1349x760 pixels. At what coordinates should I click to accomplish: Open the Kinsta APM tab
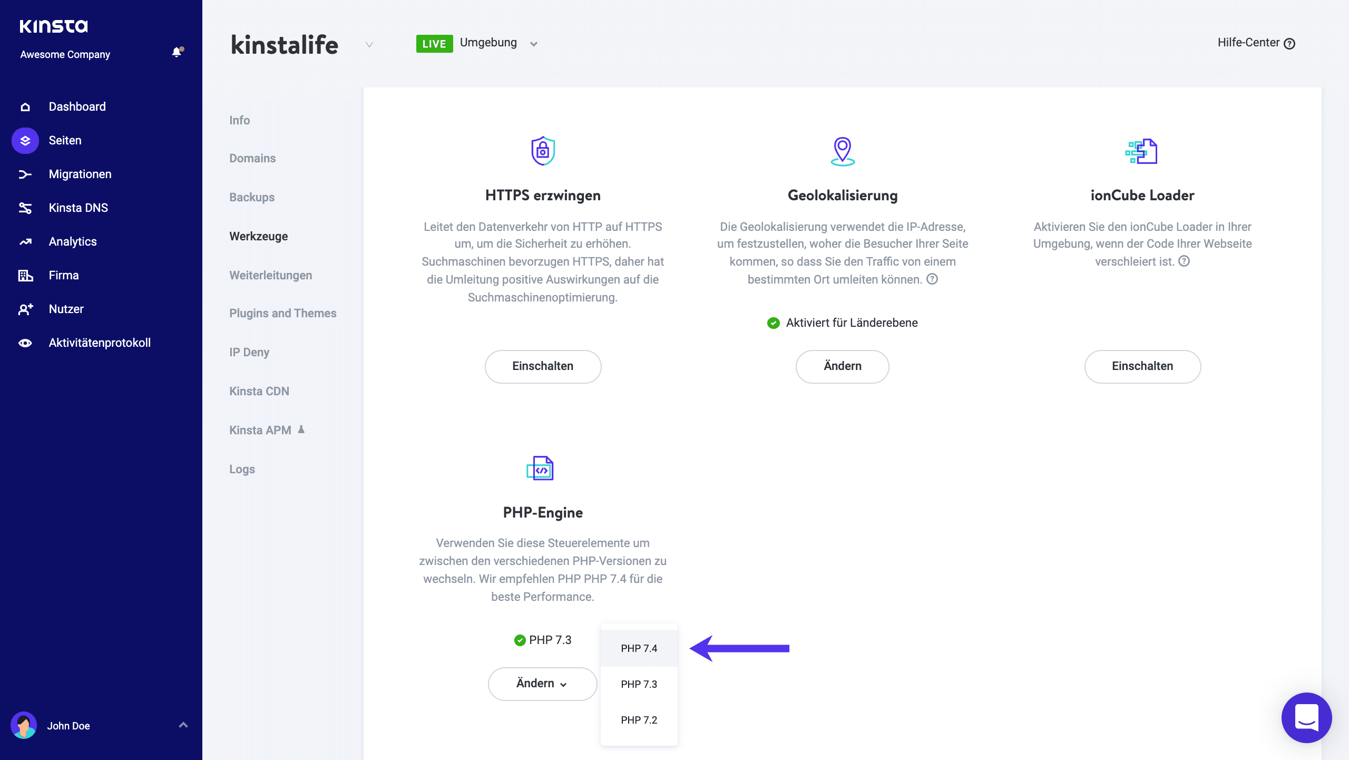pos(260,431)
